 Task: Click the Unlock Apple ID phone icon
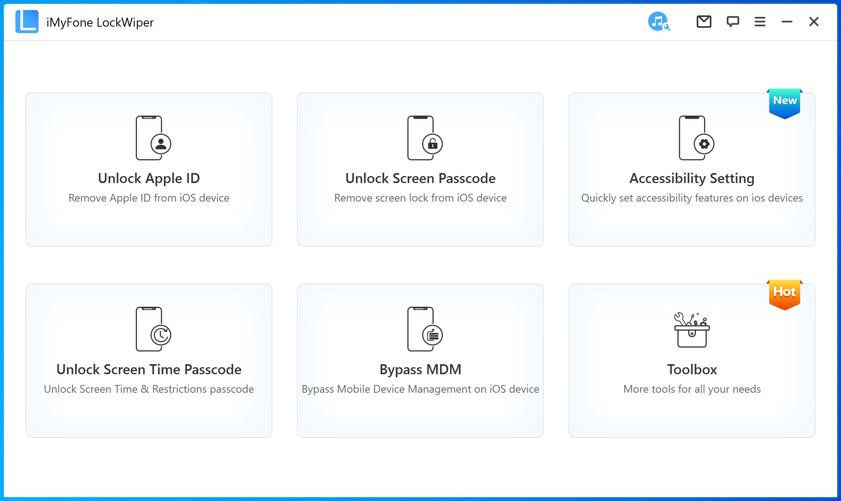[x=153, y=138]
